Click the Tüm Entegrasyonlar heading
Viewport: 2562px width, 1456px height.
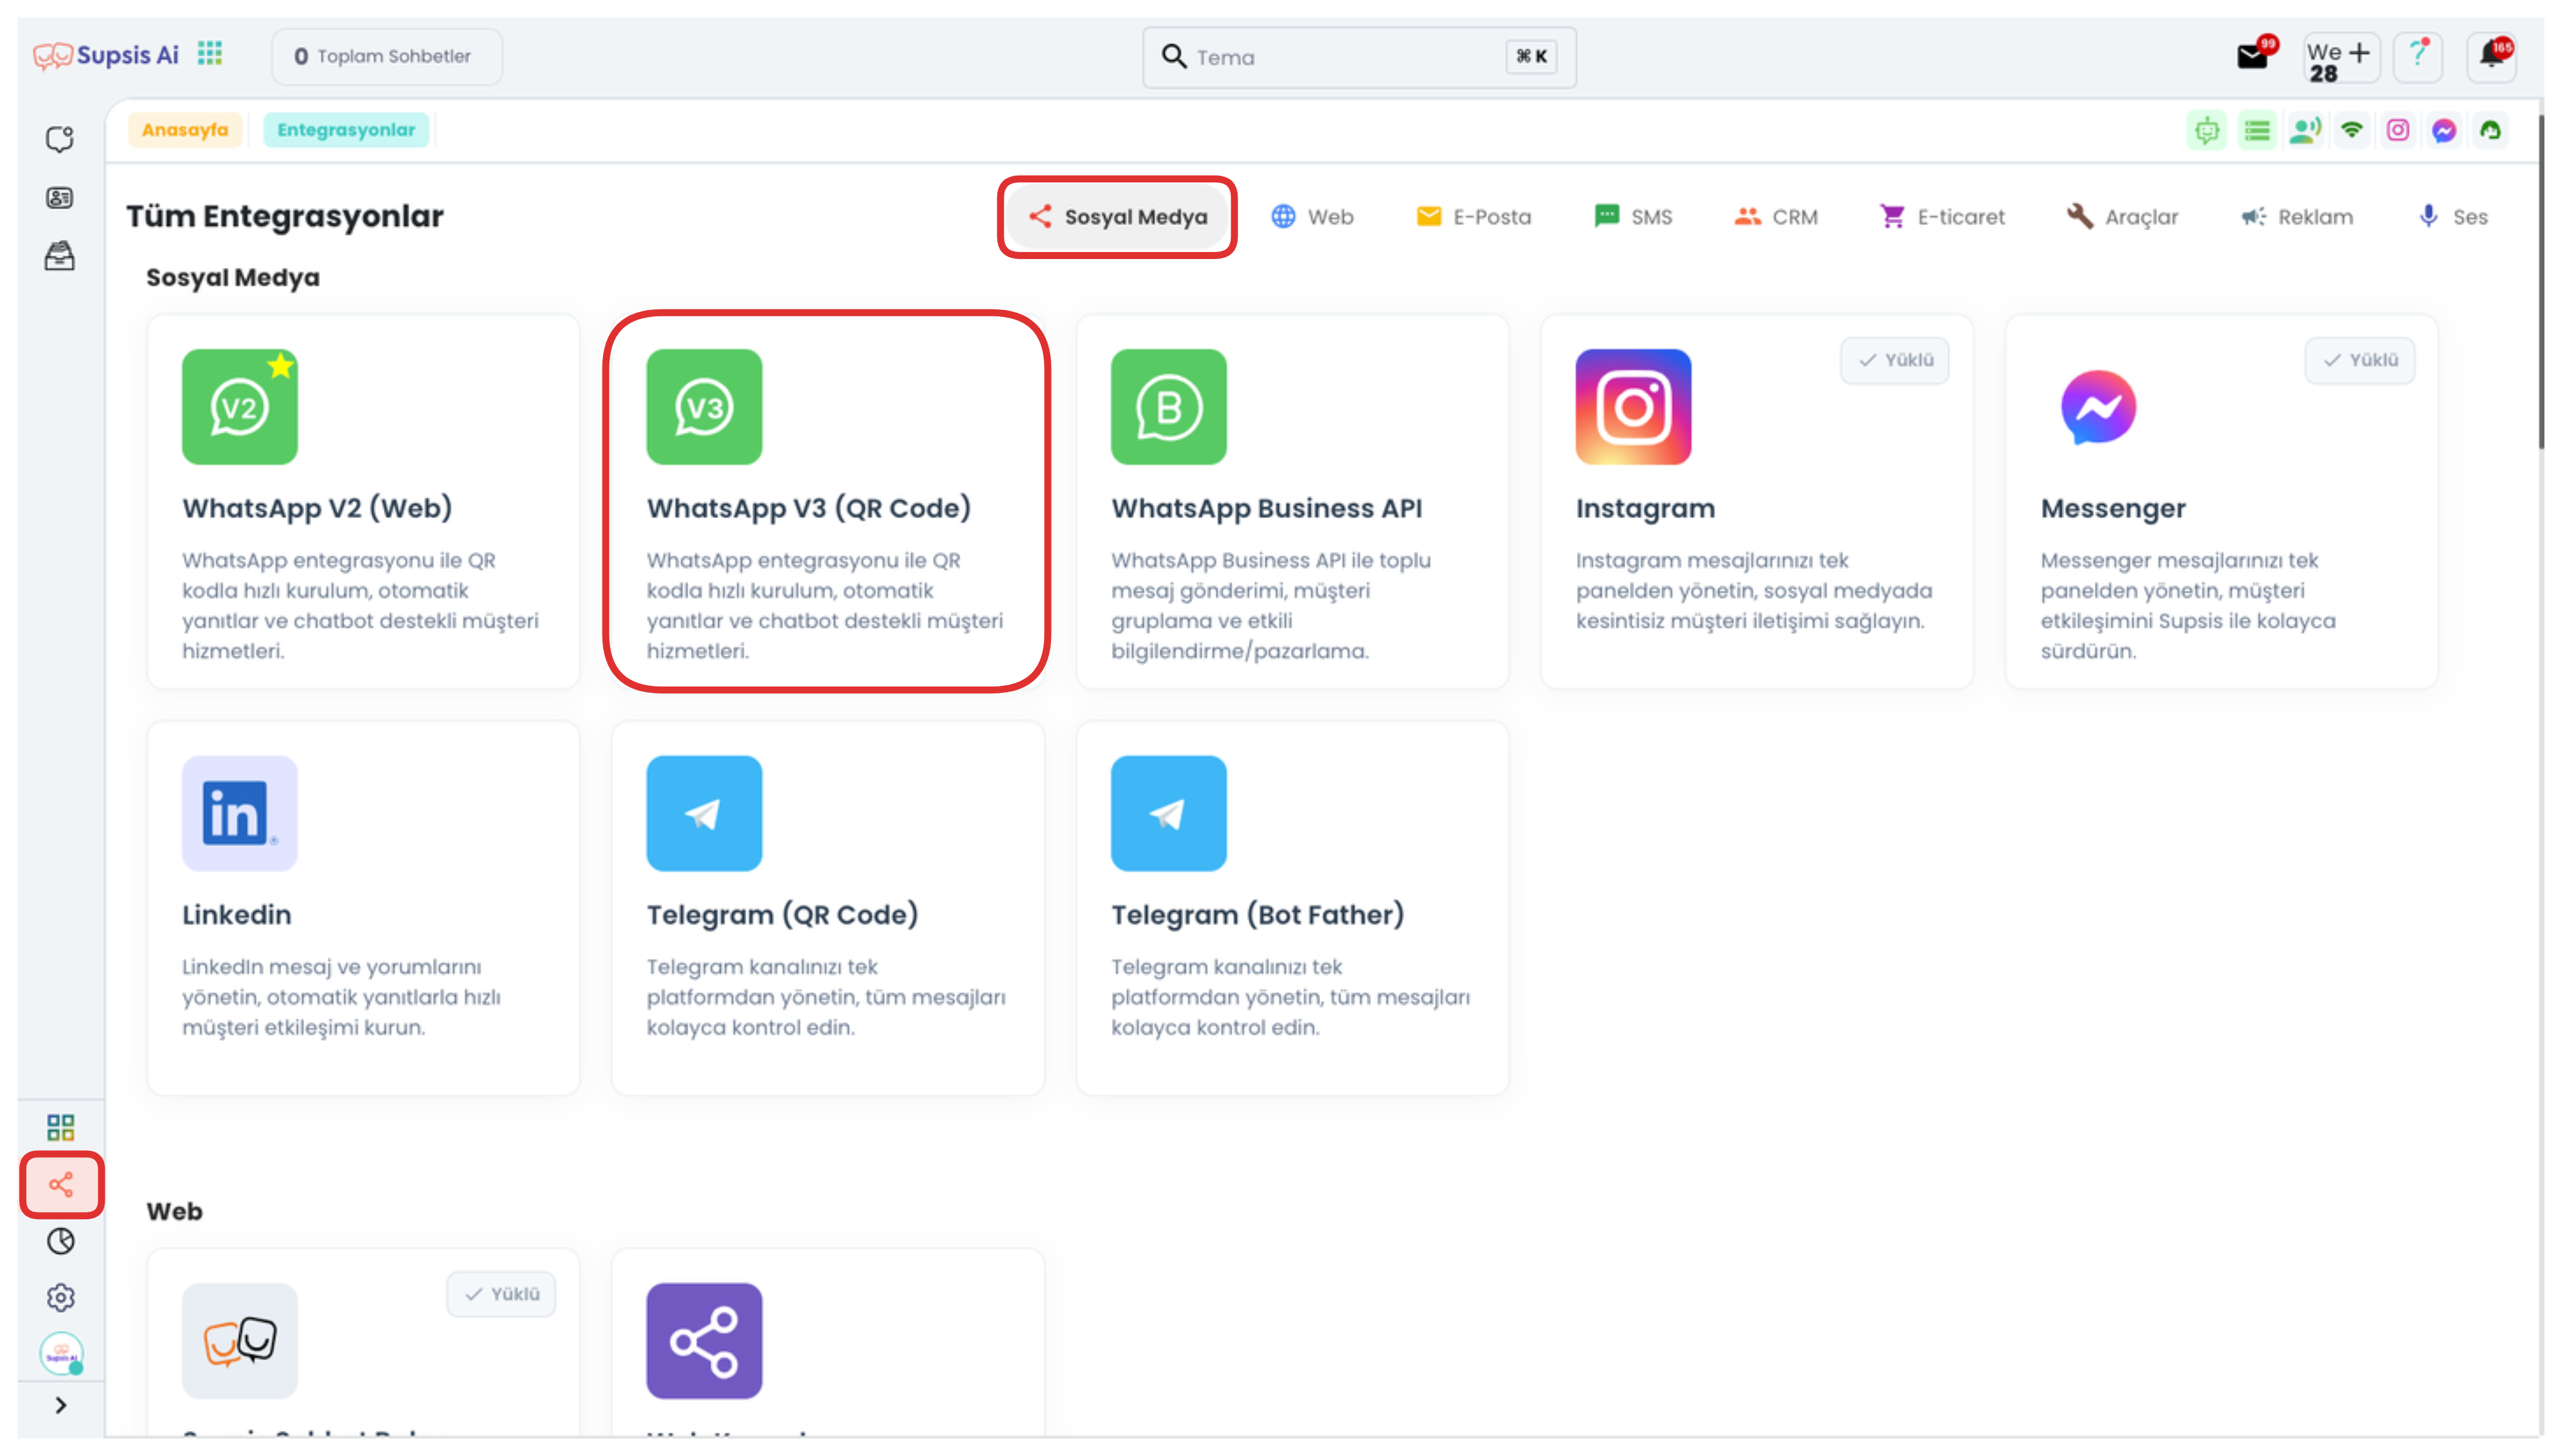[285, 216]
